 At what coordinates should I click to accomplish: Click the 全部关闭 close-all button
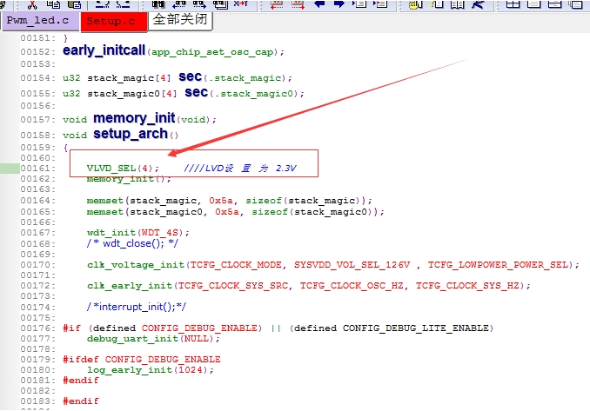[x=180, y=20]
